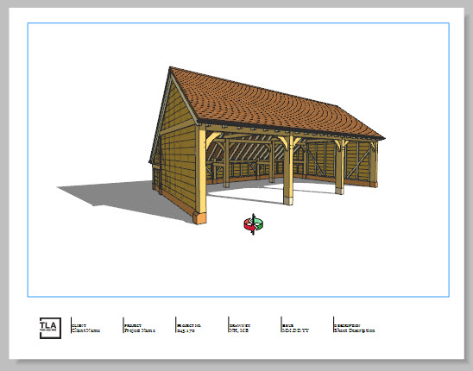
Task: Select the Sheet Description text
Action: pyautogui.click(x=355, y=330)
